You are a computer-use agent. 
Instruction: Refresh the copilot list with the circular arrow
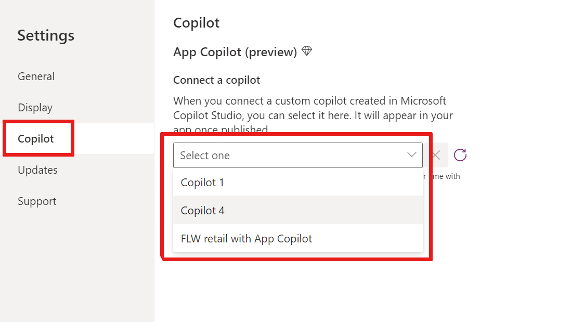pos(460,155)
